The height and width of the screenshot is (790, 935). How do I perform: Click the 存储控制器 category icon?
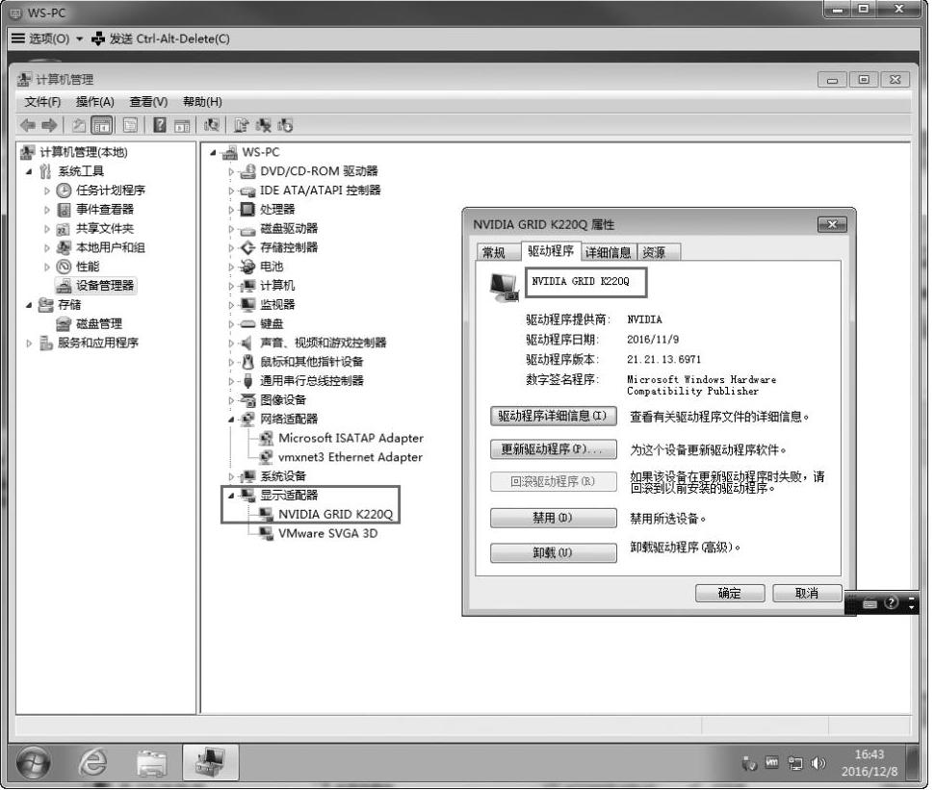point(247,247)
